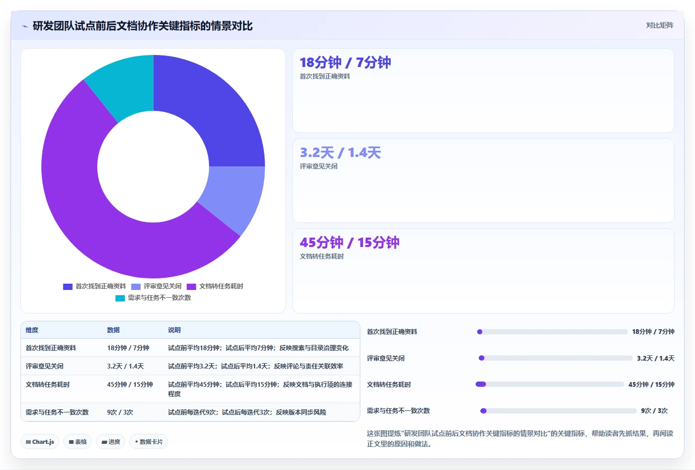Click description mentioning 搜索与目录治理变化
Image resolution: width=695 pixels, height=470 pixels.
[258, 348]
